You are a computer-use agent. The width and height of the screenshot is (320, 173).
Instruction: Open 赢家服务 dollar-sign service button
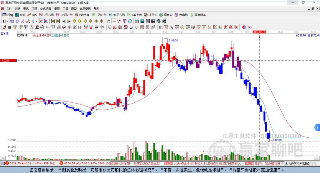(198, 15)
